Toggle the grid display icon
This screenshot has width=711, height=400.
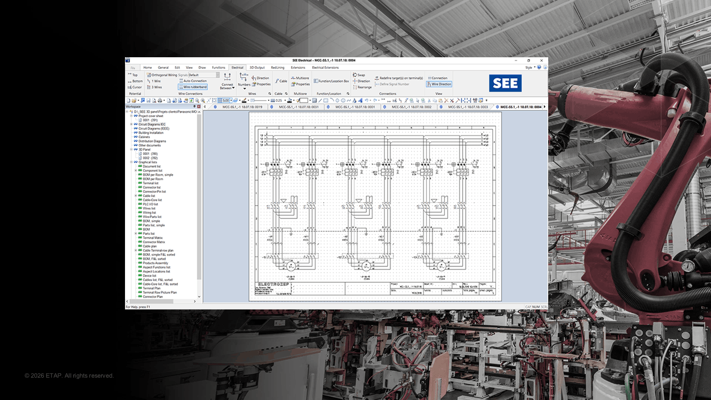[219, 101]
